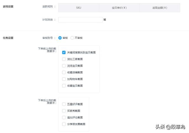189x133 pixels.
Task: Switch to the 不审核 radio option
Action: [x=72, y=38]
